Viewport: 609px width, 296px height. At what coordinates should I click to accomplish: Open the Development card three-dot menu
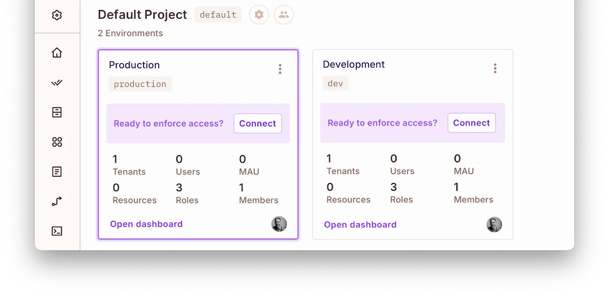pyautogui.click(x=495, y=69)
